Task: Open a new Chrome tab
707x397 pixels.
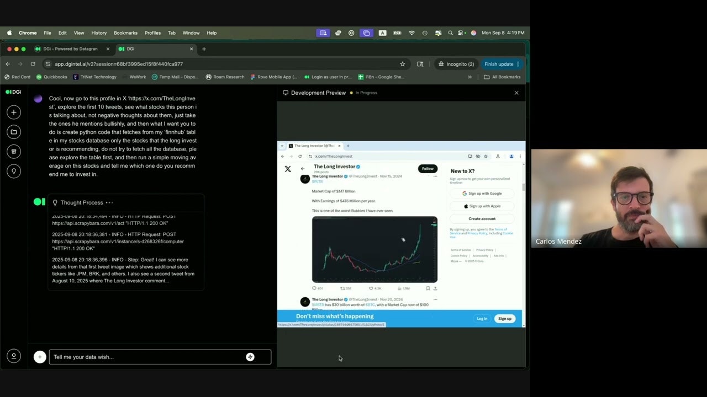Action: coord(204,49)
